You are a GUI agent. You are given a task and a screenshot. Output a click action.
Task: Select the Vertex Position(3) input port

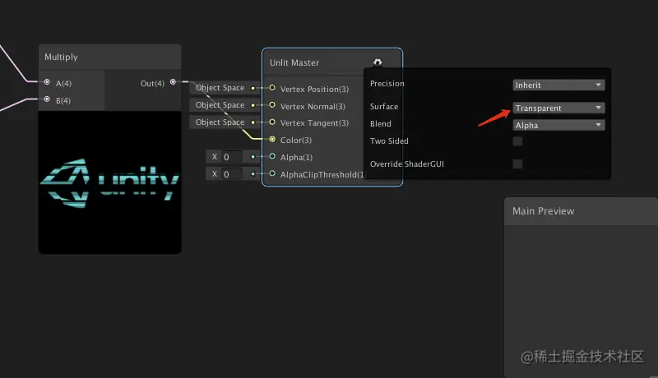click(x=272, y=88)
